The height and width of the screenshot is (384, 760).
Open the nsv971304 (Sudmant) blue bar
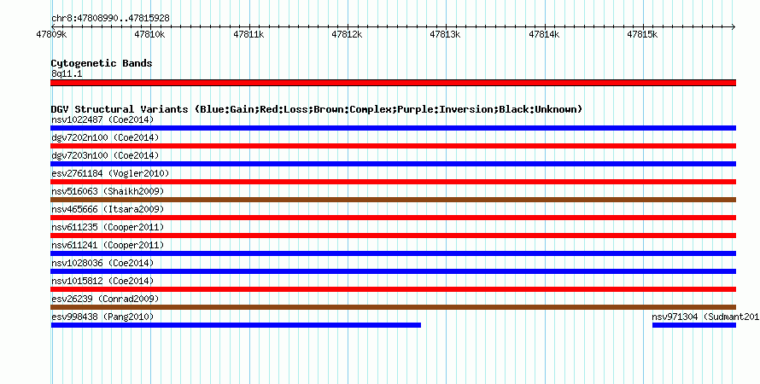click(x=694, y=325)
